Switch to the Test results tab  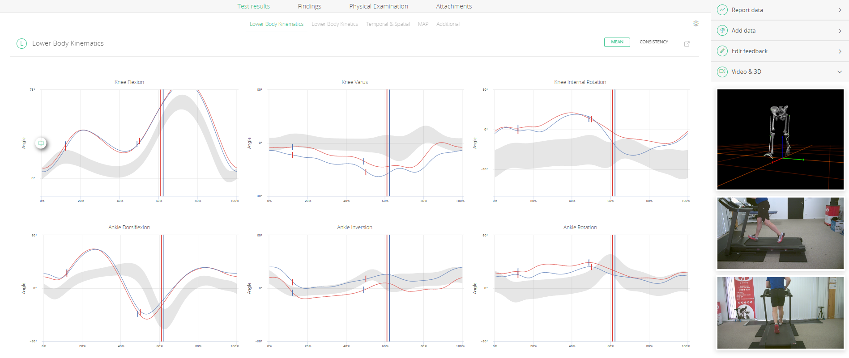[x=254, y=6]
